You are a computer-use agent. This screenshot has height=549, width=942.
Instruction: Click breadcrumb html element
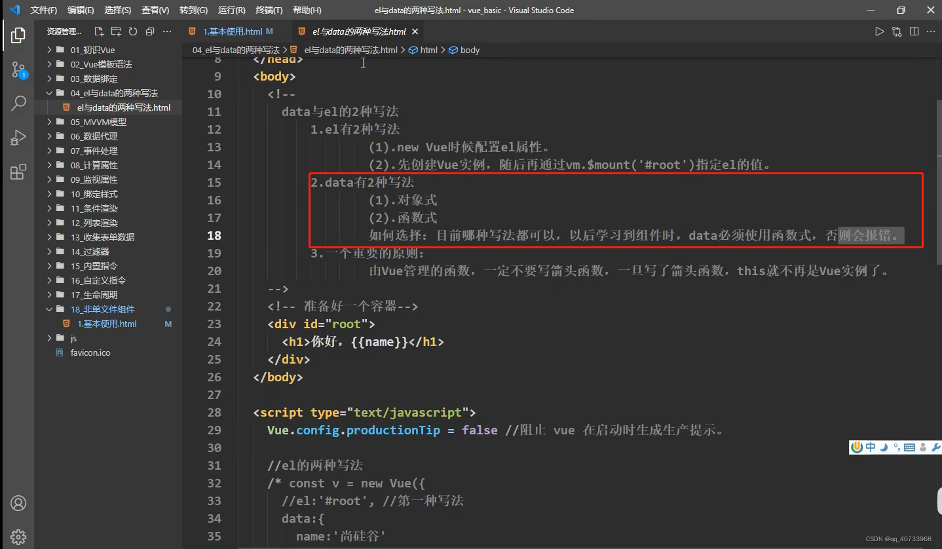[x=423, y=50]
